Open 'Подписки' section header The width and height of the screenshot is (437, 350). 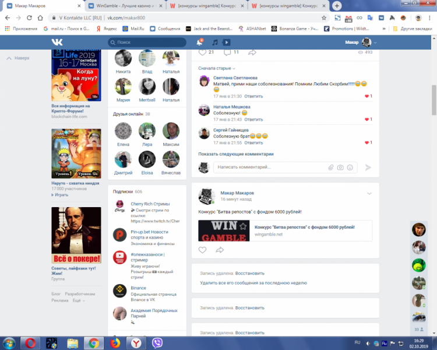[123, 192]
